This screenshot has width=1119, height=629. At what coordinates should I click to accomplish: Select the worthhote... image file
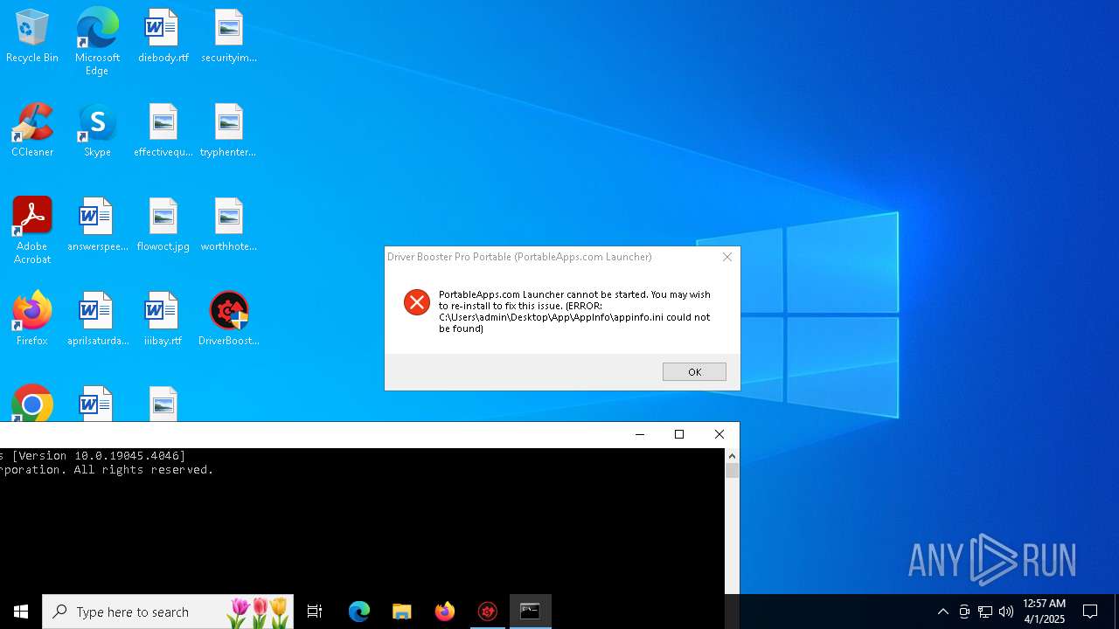[228, 225]
